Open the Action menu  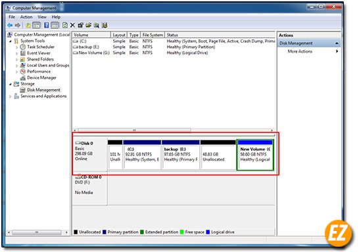pyautogui.click(x=26, y=17)
